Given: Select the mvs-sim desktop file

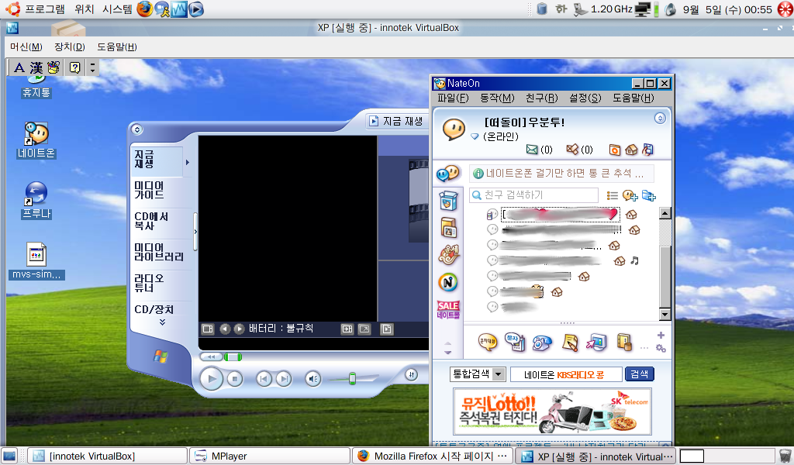Looking at the screenshot, I should click(36, 261).
